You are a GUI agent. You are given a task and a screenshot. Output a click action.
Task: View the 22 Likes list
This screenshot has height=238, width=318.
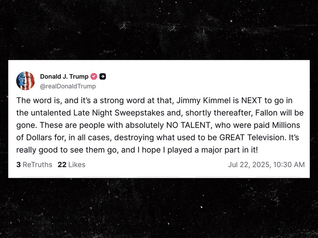click(x=71, y=164)
